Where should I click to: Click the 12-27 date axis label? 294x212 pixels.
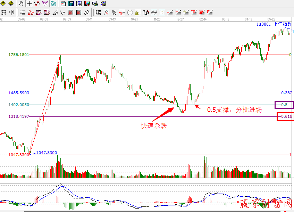click(x=180, y=19)
